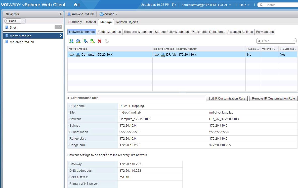The image size is (298, 188).
Task: Expand the Filter options dropdown arrow
Action: pyautogui.click(x=294, y=41)
